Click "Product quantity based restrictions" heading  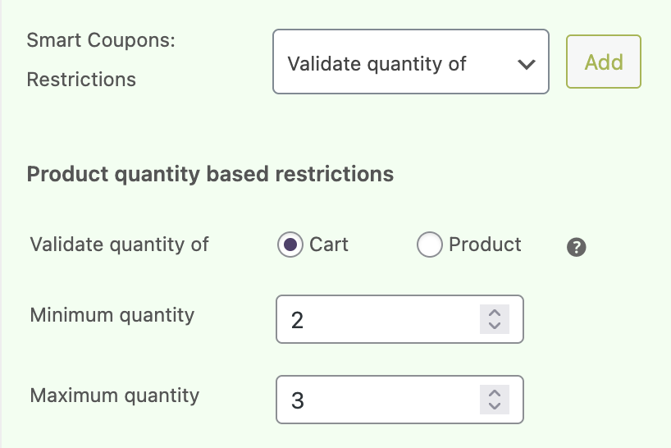tap(210, 174)
